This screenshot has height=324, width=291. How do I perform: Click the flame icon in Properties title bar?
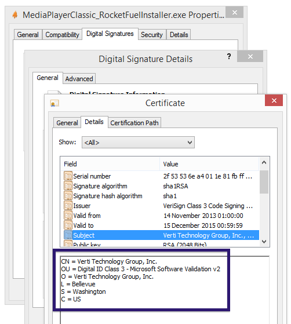15,15
